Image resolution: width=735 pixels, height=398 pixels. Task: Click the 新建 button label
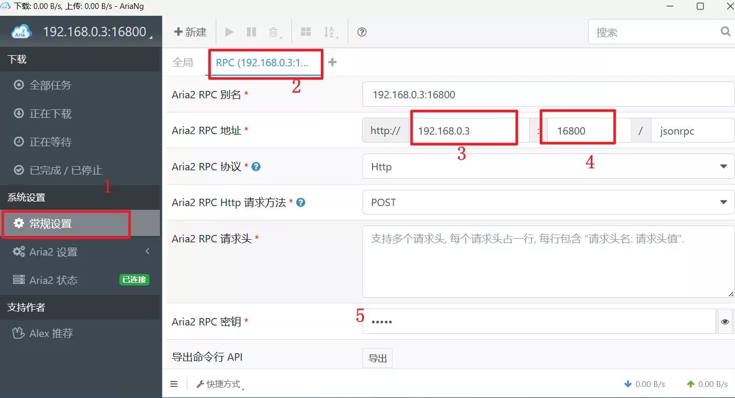click(x=196, y=32)
